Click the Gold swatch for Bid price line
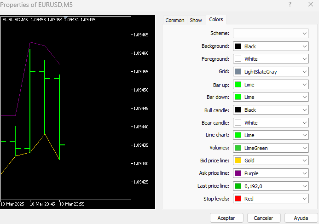 pyautogui.click(x=238, y=161)
